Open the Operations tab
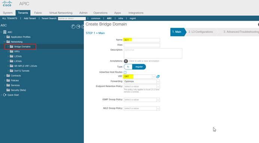Image resolution: width=259 pixels, height=143 pixels. [x=100, y=13]
